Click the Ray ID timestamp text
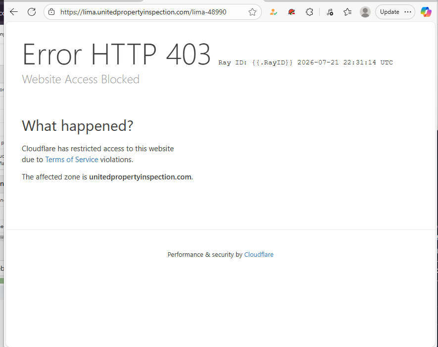 coord(305,62)
